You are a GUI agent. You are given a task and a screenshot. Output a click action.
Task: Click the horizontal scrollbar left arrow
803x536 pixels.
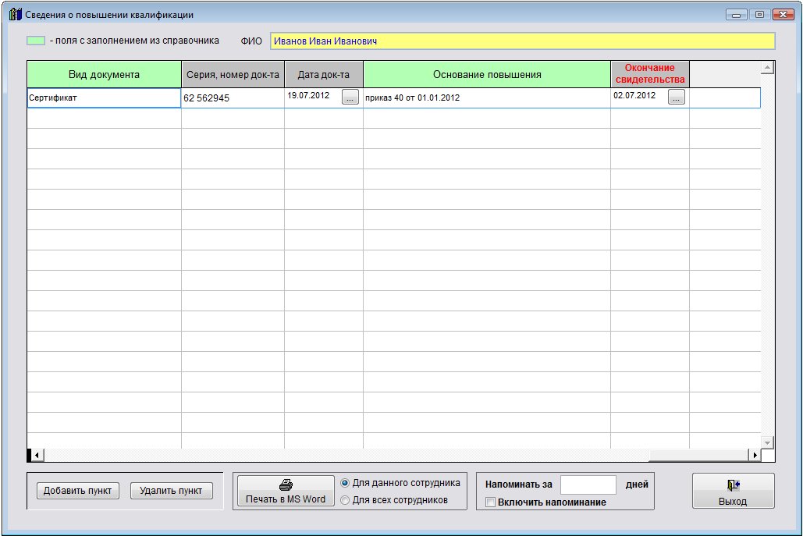click(35, 455)
